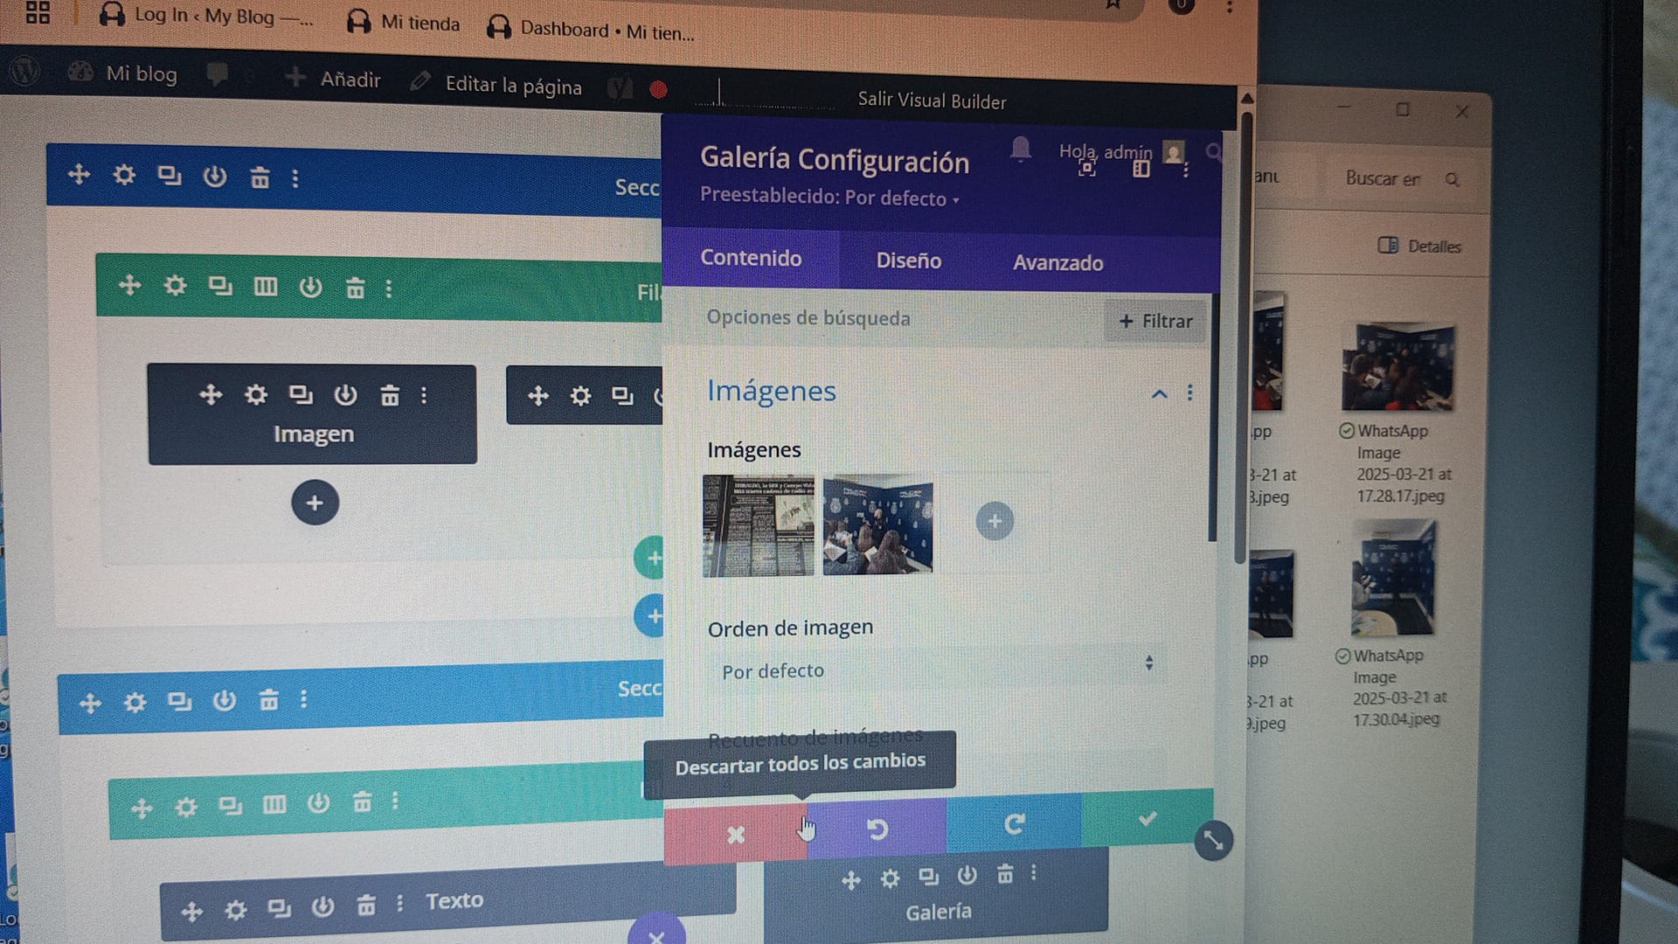Select WhatsApp Image 17.30.04.jpeg in File Explorer
Image resolution: width=1678 pixels, height=944 pixels.
click(1394, 622)
